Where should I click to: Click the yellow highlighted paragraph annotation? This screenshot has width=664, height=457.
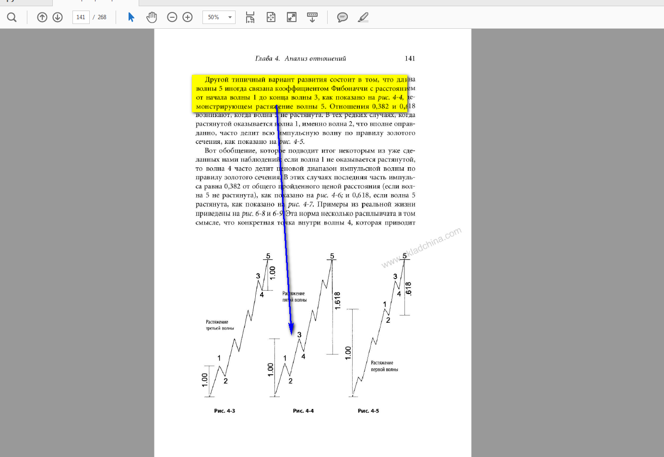(300, 93)
